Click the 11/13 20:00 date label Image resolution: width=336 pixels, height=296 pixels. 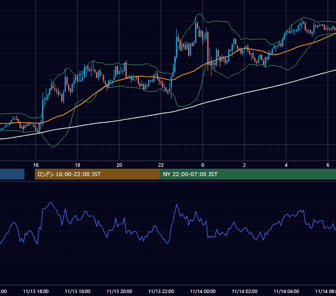click(x=120, y=291)
